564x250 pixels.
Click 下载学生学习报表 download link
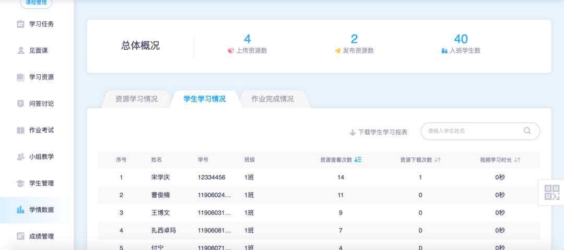tap(378, 132)
